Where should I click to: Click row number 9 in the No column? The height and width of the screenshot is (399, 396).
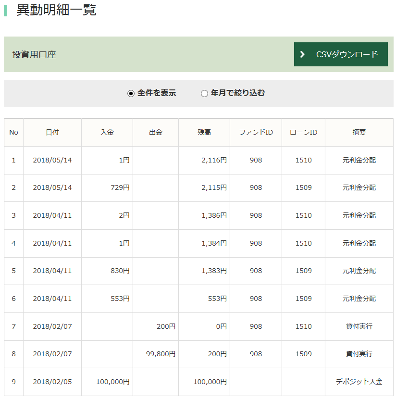[14, 382]
